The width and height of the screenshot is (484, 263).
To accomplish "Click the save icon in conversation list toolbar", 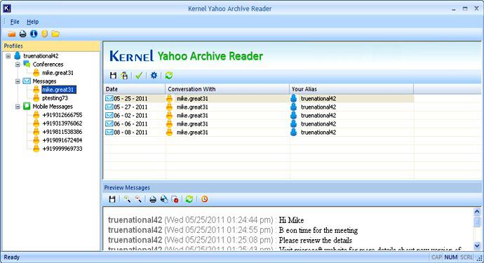I will click(x=113, y=75).
